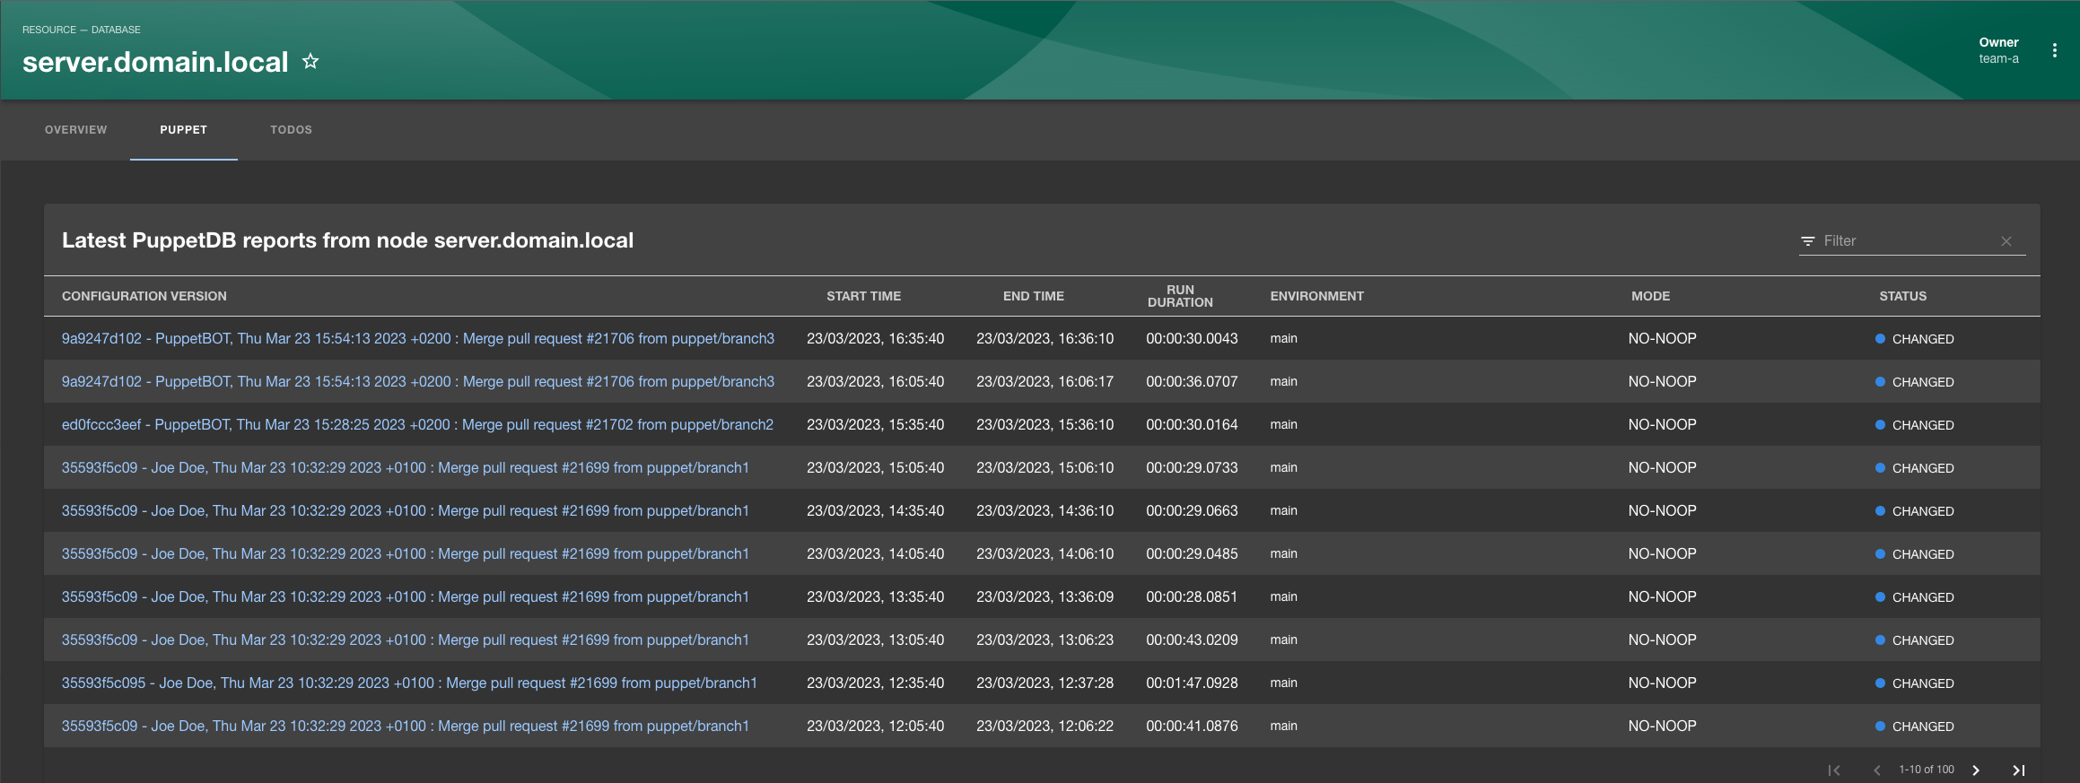2080x783 pixels.
Task: Jump to the last page of reports
Action: [2019, 770]
